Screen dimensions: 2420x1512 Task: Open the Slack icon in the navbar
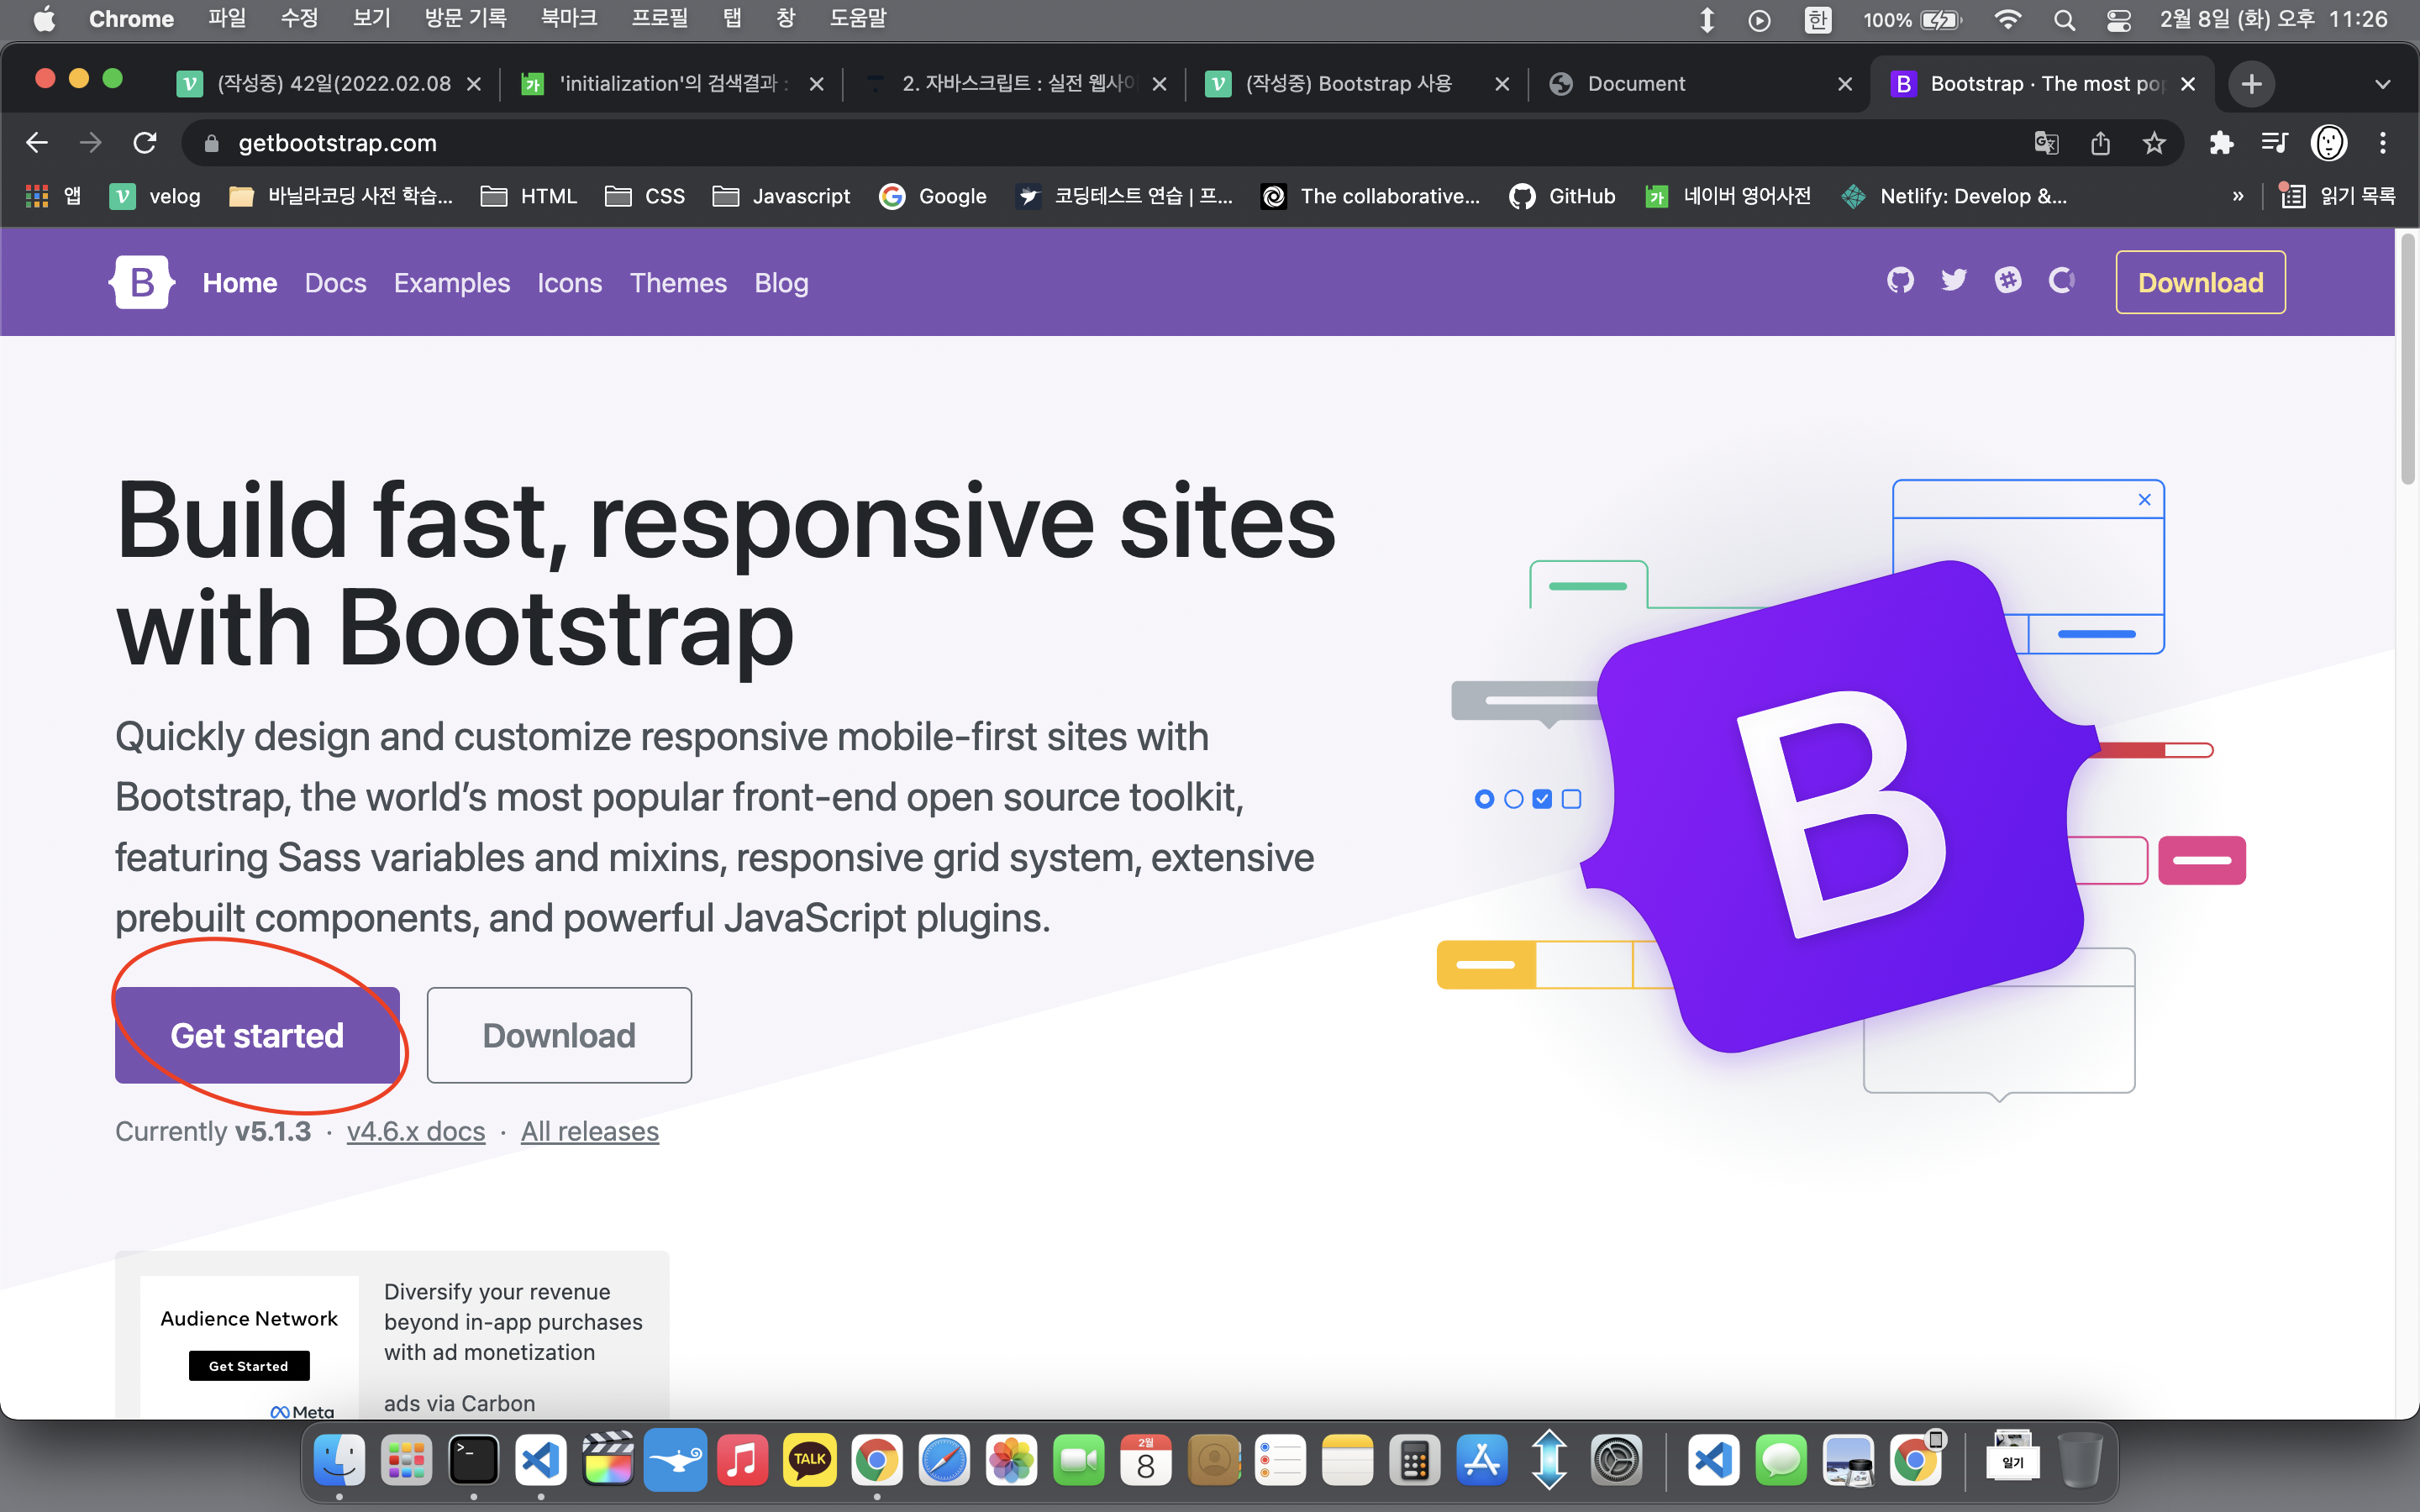tap(2008, 281)
